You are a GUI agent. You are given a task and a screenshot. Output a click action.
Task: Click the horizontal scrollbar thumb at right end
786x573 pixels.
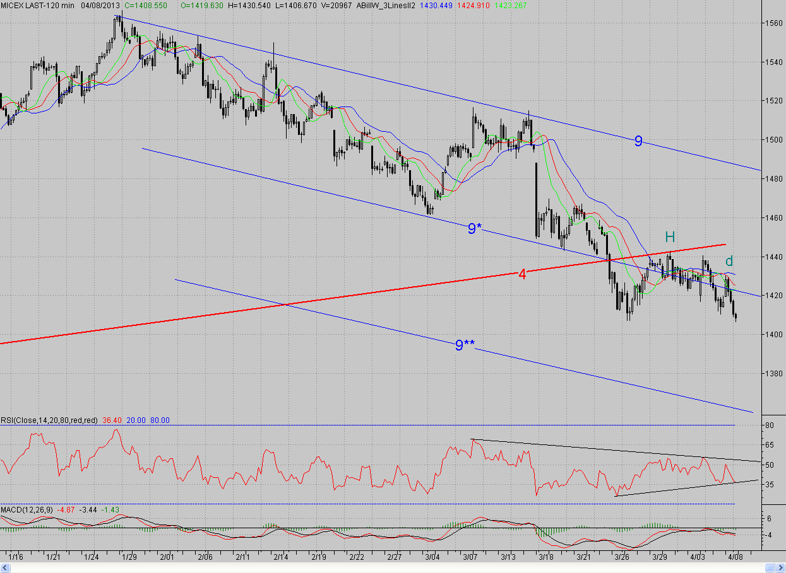click(771, 569)
